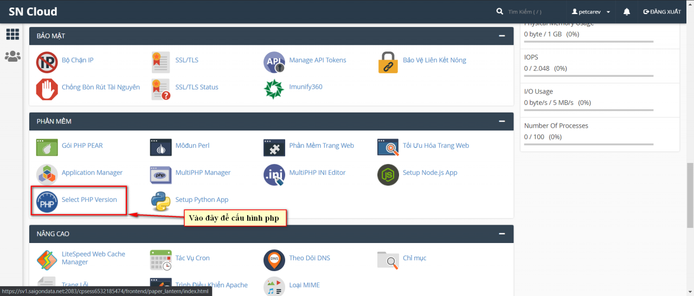Open the Manage API Tokens icon
Screen dimensions: 694x296
274,62
